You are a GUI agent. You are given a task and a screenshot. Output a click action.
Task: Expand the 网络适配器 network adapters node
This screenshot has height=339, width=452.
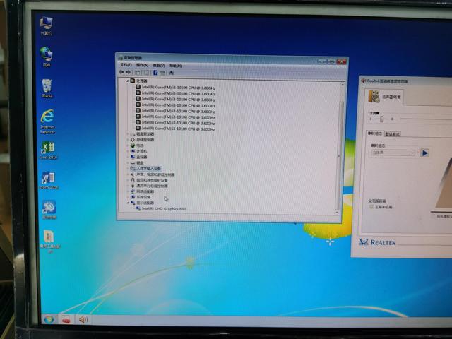(x=128, y=191)
